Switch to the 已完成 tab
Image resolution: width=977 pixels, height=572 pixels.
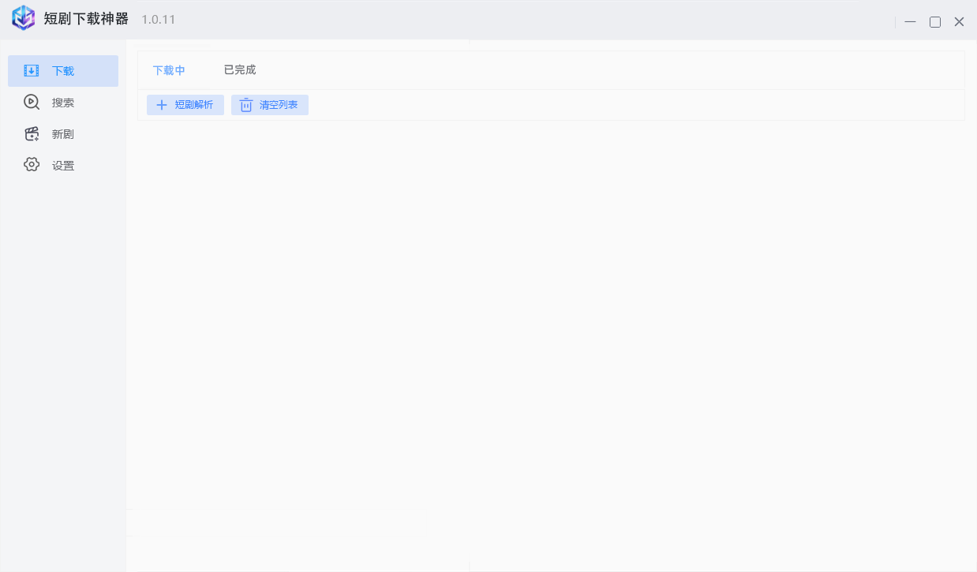click(x=240, y=69)
